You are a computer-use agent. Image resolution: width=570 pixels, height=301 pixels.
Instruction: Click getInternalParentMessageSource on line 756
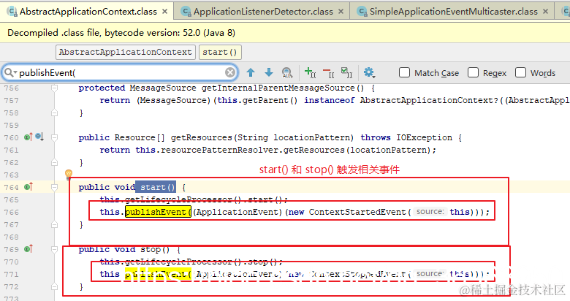pyautogui.click(x=278, y=88)
